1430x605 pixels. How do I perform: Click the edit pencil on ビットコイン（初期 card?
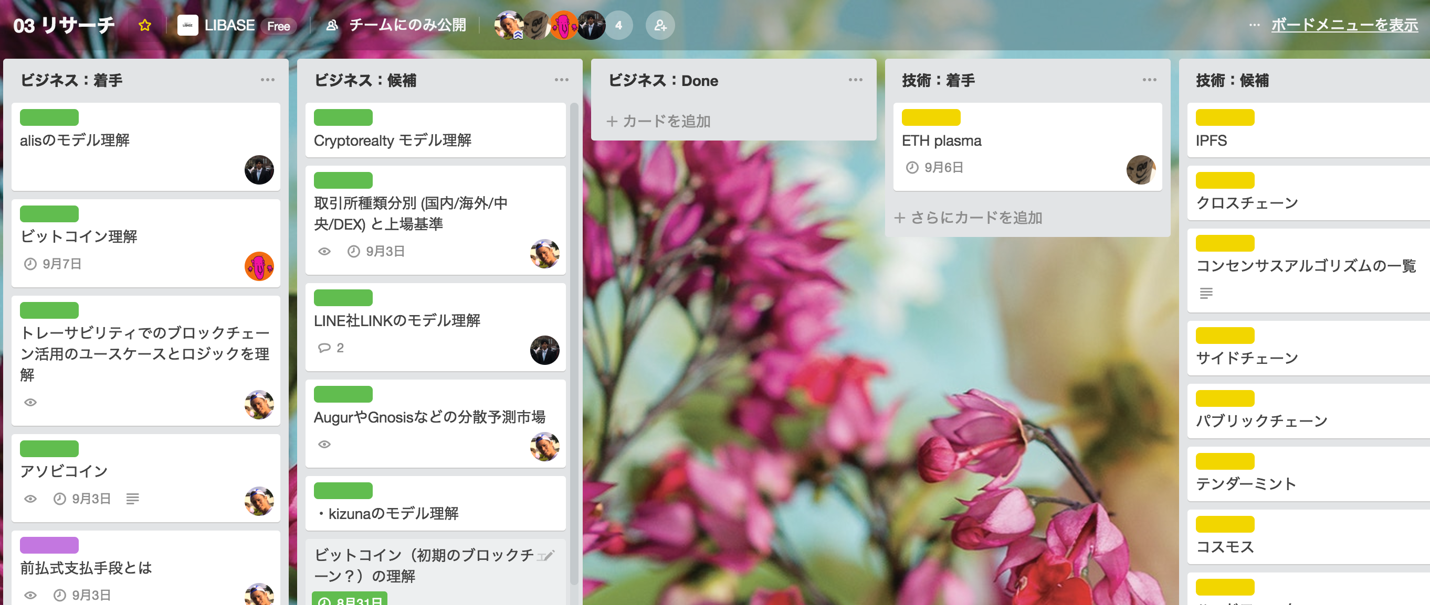[x=546, y=556]
